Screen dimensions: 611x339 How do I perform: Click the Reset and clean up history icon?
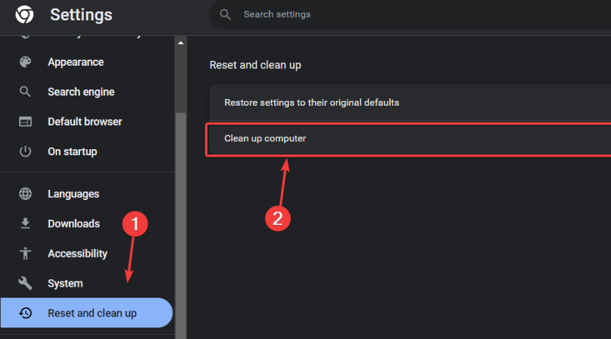(x=25, y=313)
